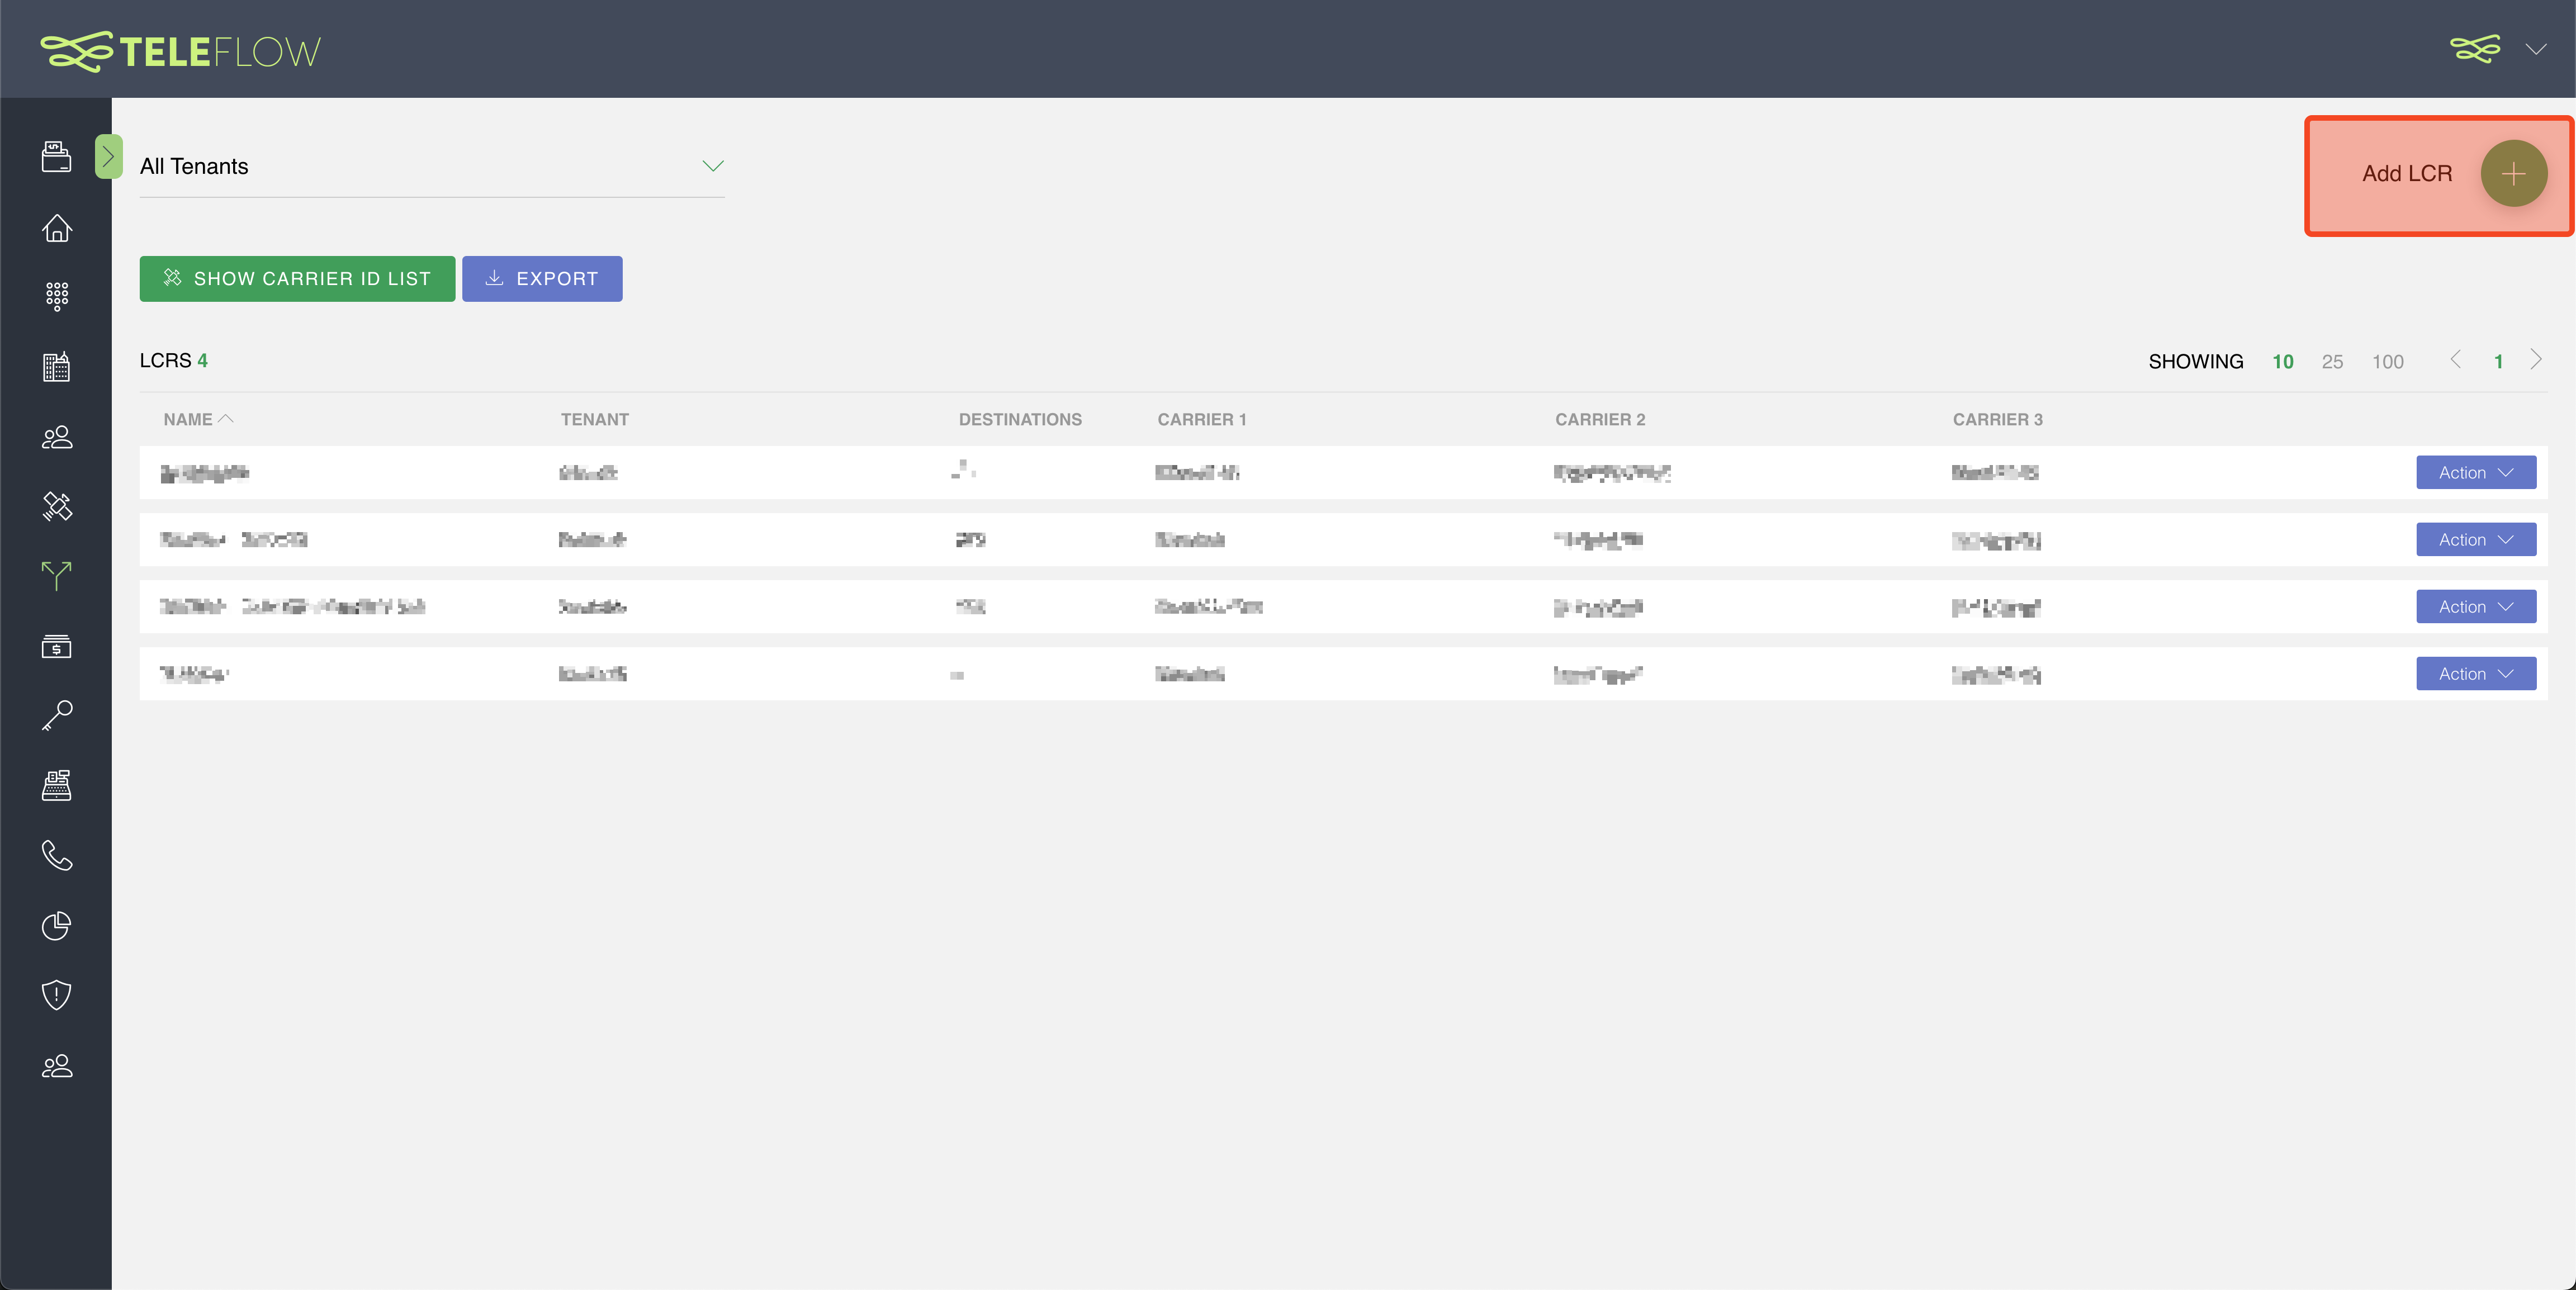The width and height of the screenshot is (2576, 1290).
Task: Expand the user menu chevron top right
Action: (2535, 49)
